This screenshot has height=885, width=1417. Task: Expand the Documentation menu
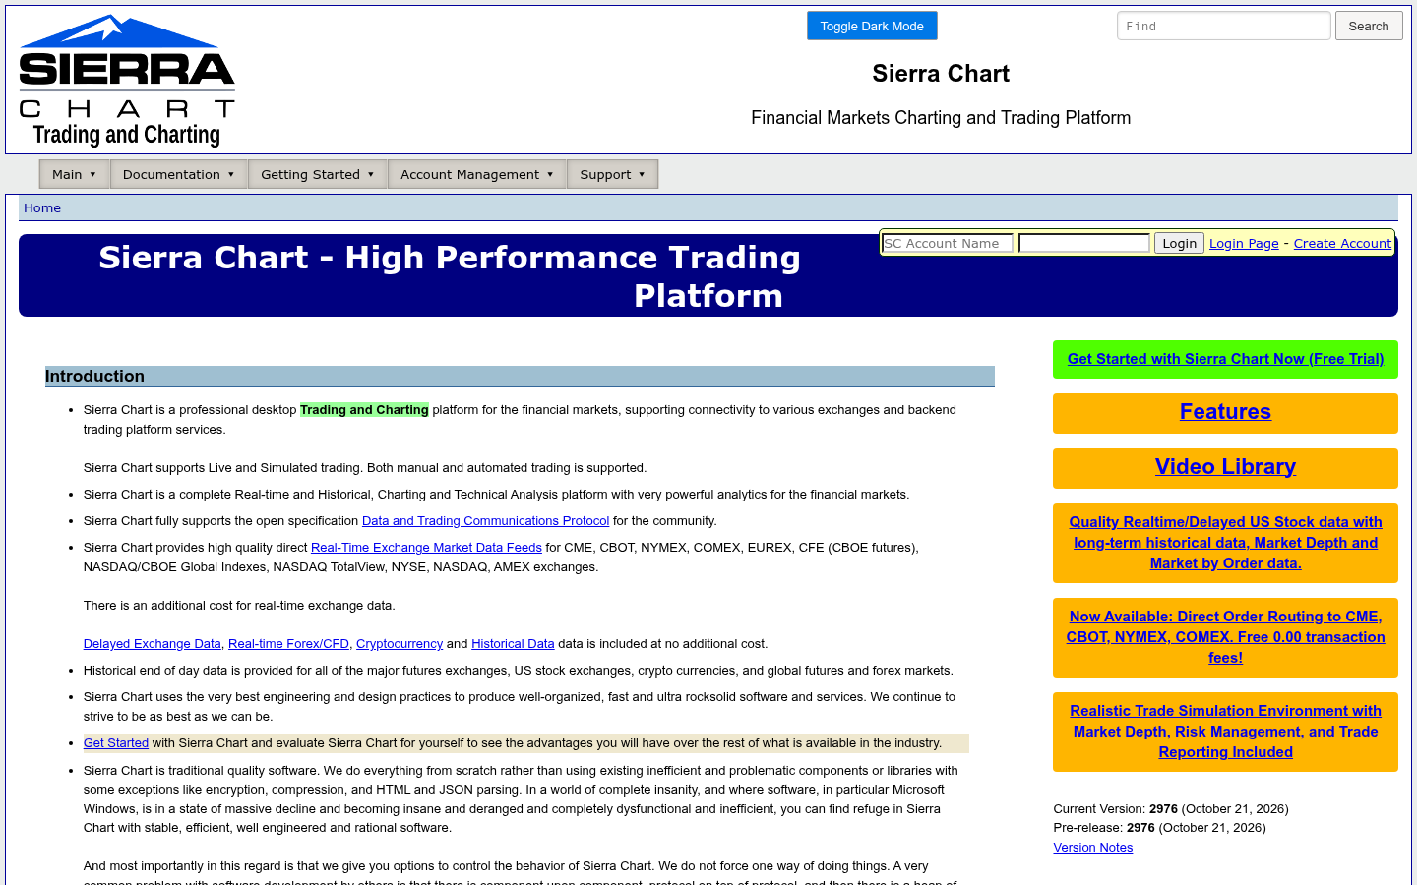[179, 174]
